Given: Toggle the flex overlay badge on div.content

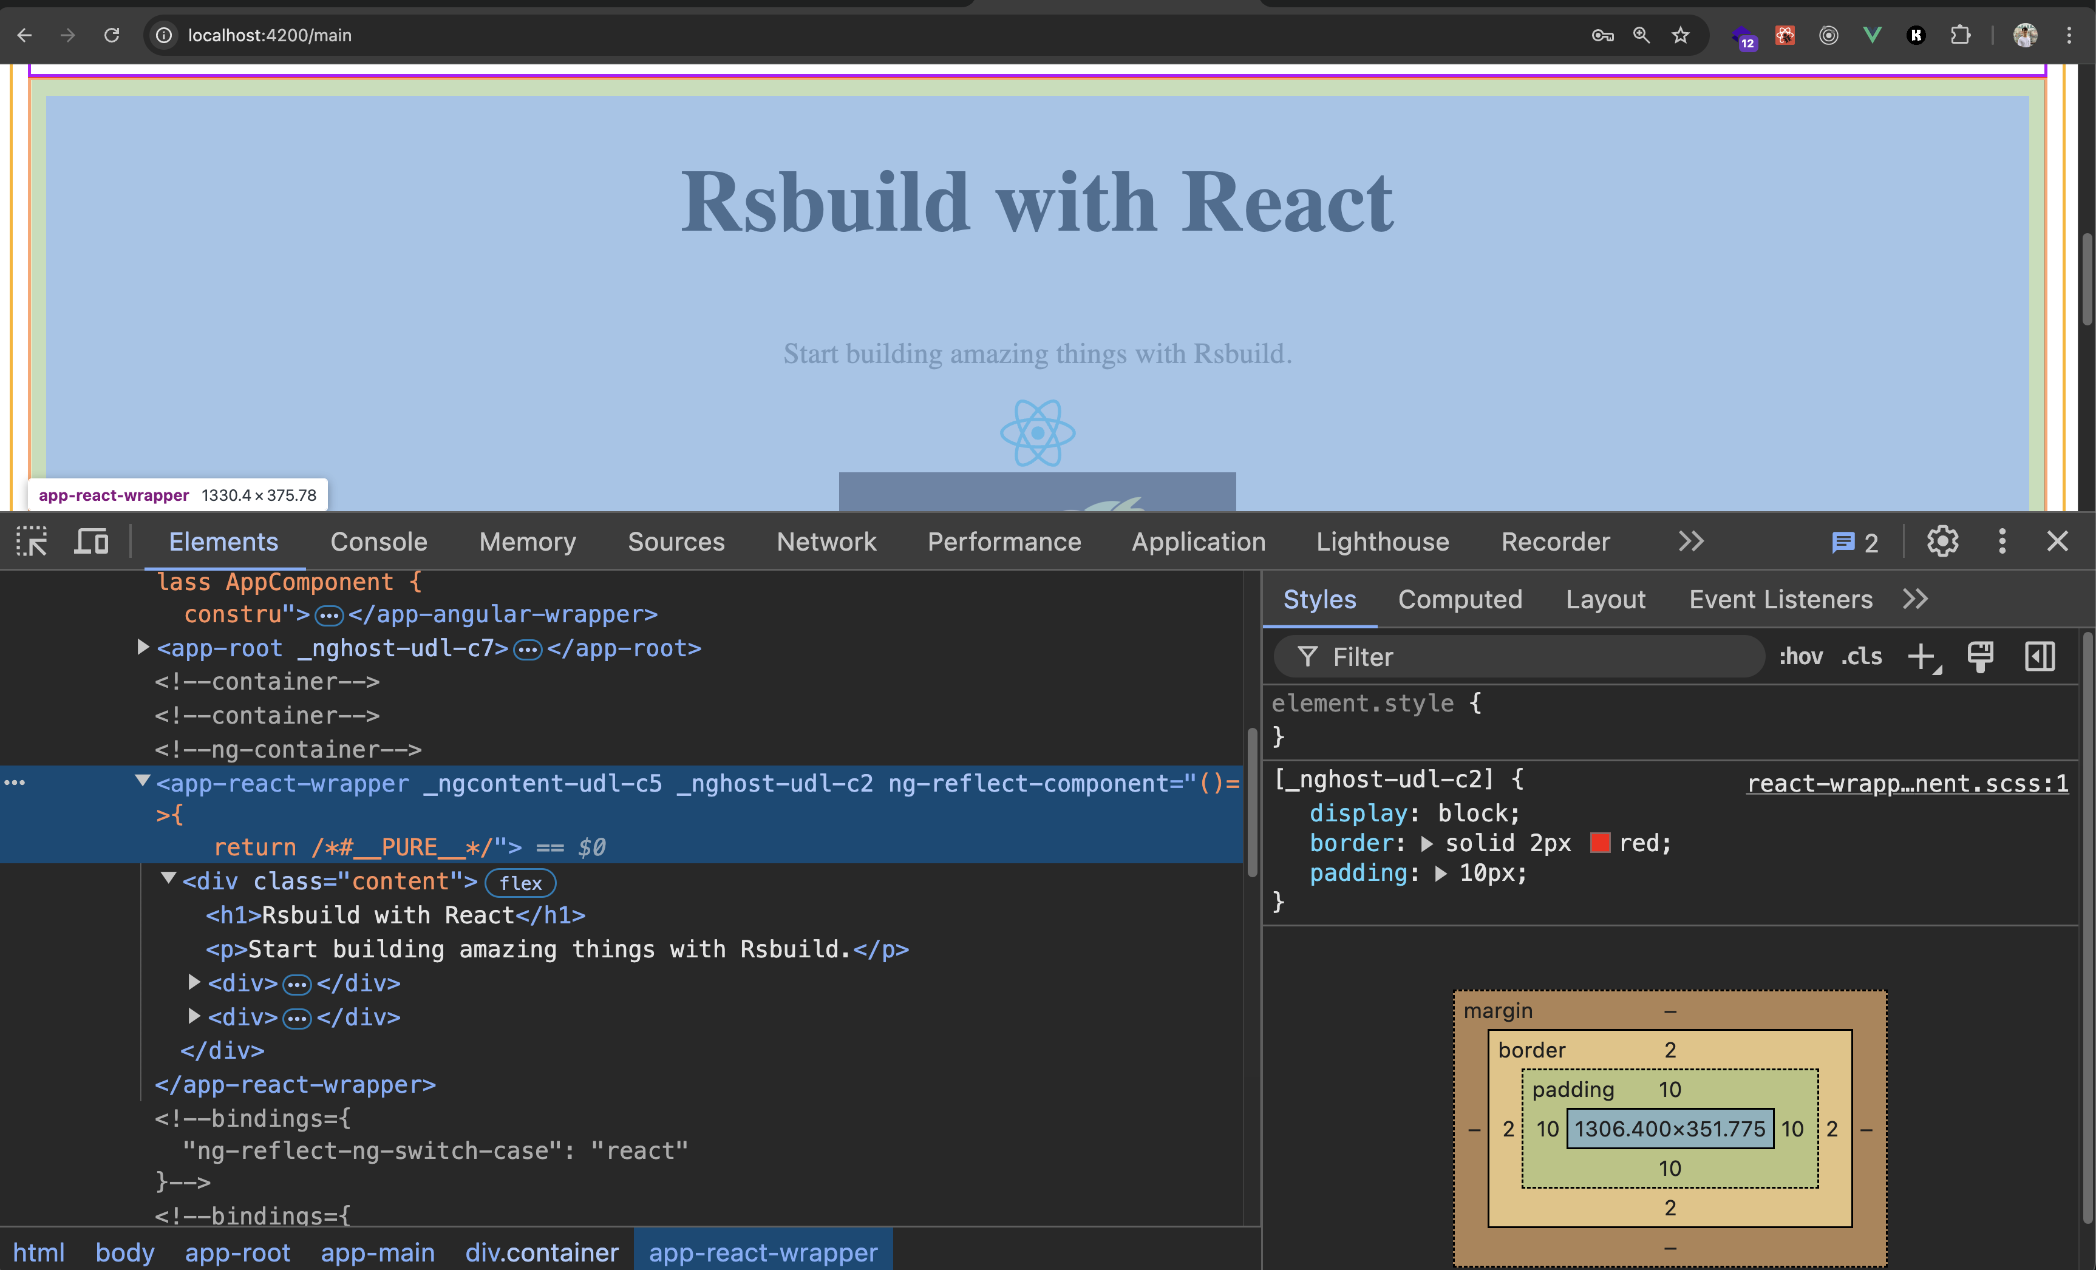Looking at the screenshot, I should [520, 883].
